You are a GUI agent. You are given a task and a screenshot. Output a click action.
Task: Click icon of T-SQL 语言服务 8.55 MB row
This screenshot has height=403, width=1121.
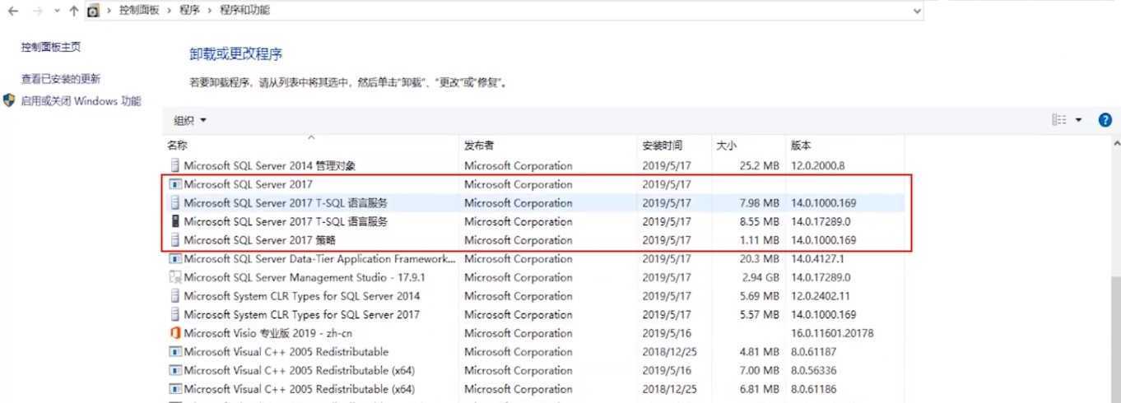pos(174,221)
